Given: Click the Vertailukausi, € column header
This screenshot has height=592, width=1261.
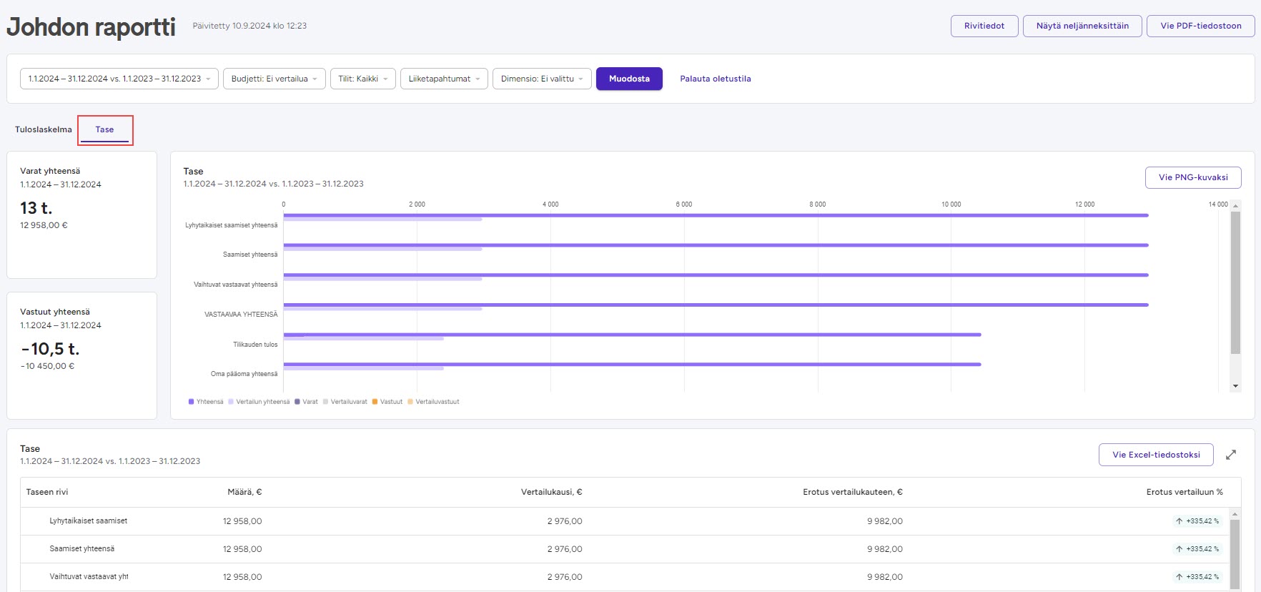Looking at the screenshot, I should [551, 492].
